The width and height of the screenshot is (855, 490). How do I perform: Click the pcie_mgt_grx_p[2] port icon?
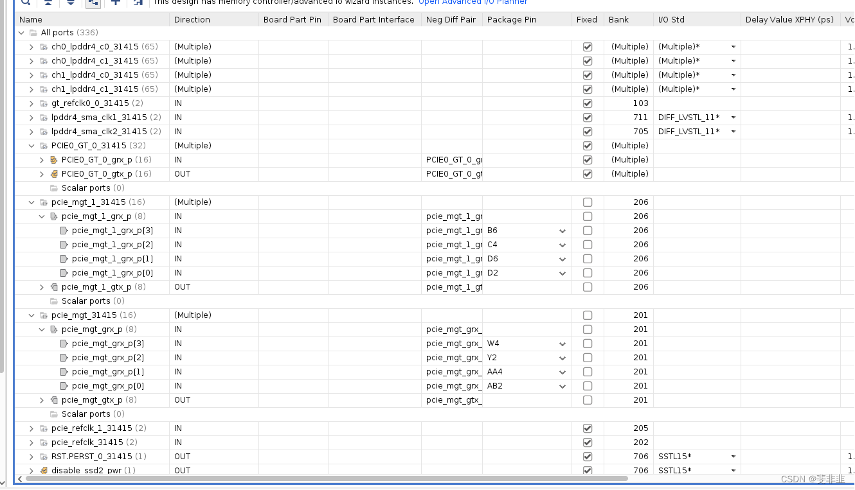tap(64, 358)
